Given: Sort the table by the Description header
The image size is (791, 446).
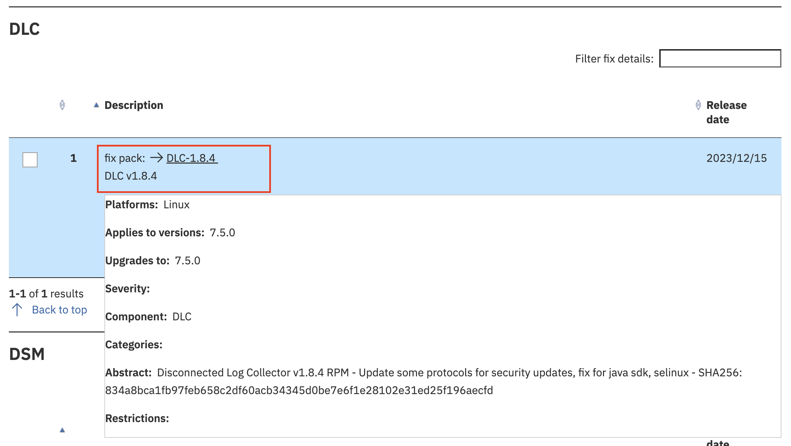Looking at the screenshot, I should [x=134, y=105].
